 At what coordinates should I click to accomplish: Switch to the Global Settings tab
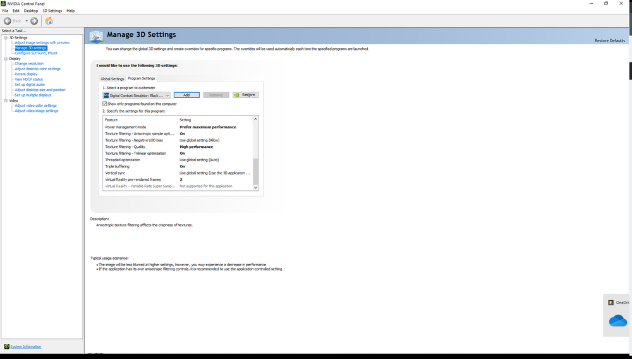click(x=112, y=79)
